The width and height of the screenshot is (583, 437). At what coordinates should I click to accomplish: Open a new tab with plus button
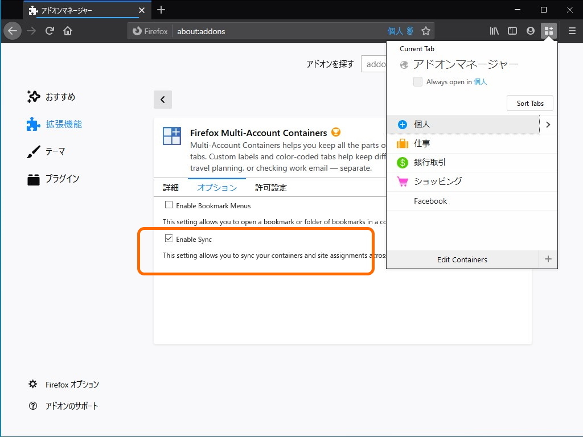click(161, 10)
